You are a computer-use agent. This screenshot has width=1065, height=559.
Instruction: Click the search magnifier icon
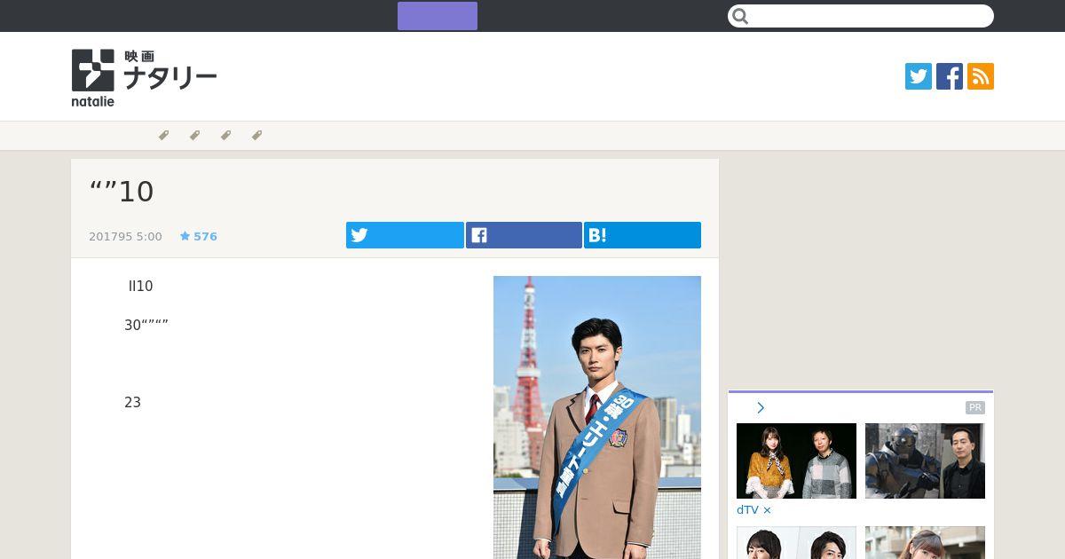click(x=741, y=16)
